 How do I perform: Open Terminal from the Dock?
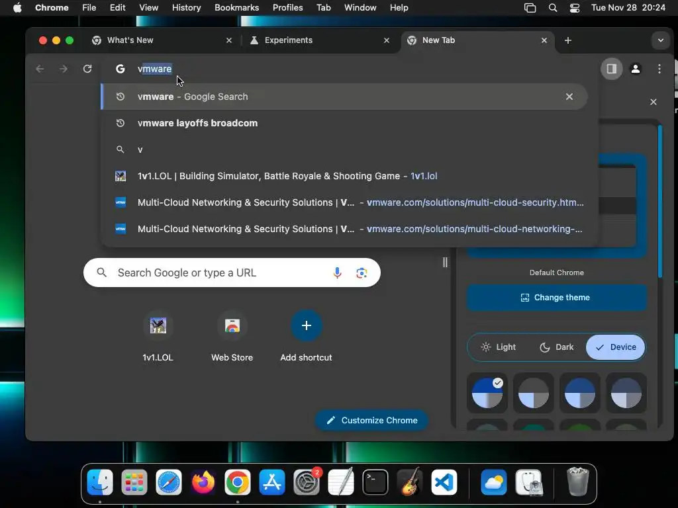pos(375,482)
